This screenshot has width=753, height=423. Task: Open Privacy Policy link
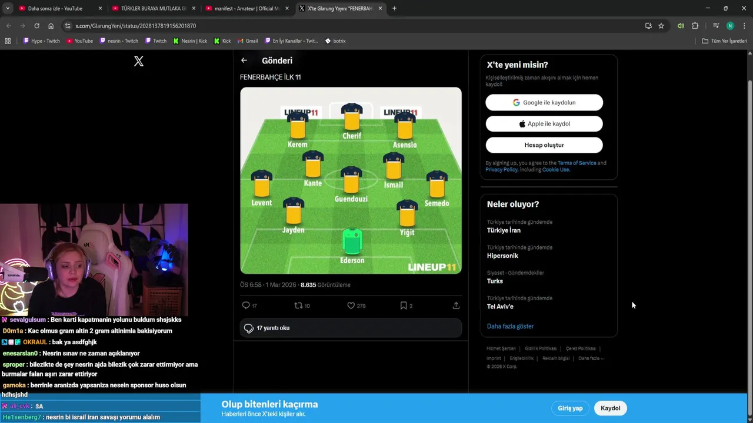[501, 169]
